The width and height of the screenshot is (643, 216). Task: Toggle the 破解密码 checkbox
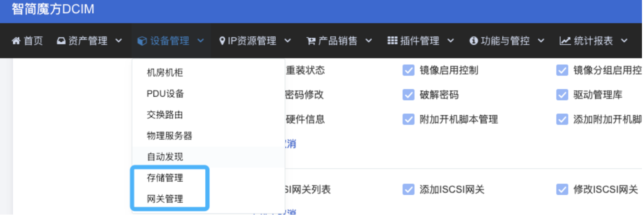click(408, 95)
